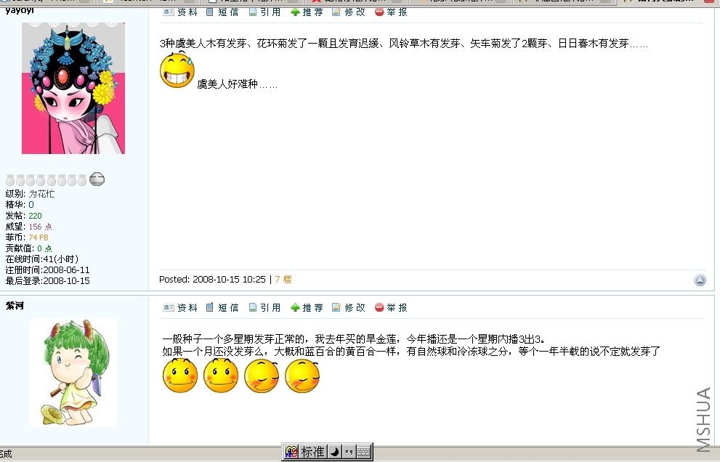Switch the IME 标准 input mode button
This screenshot has width=720, height=462.
(x=312, y=452)
